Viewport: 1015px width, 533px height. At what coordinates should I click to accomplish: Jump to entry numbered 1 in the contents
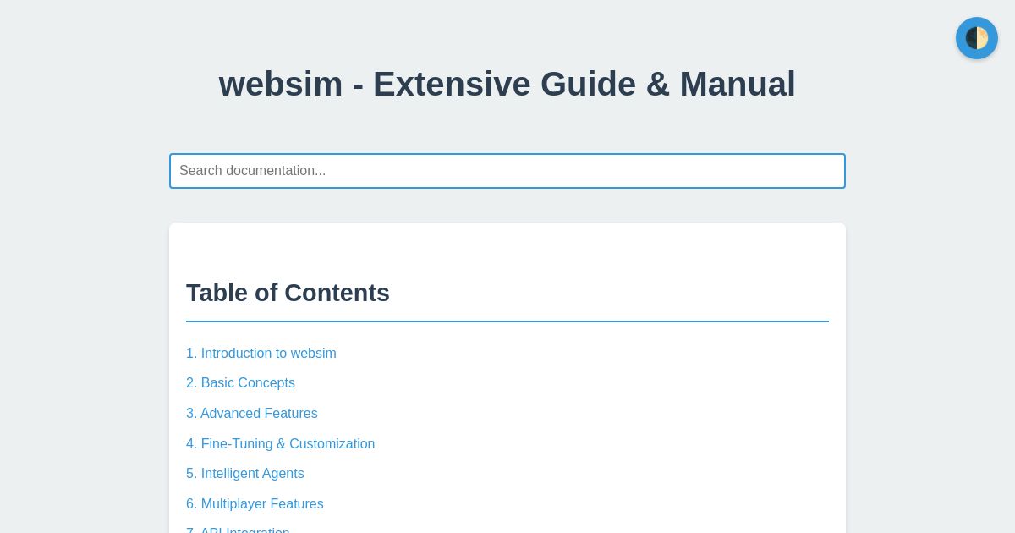(261, 353)
